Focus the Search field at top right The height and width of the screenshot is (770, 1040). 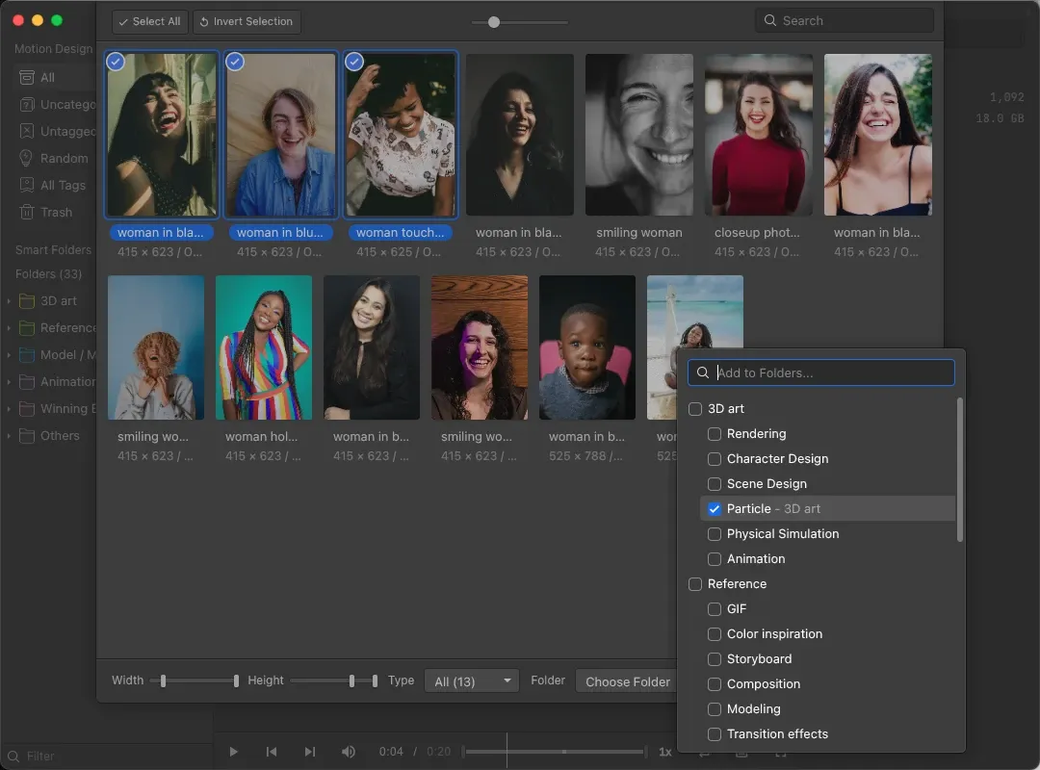coord(845,20)
